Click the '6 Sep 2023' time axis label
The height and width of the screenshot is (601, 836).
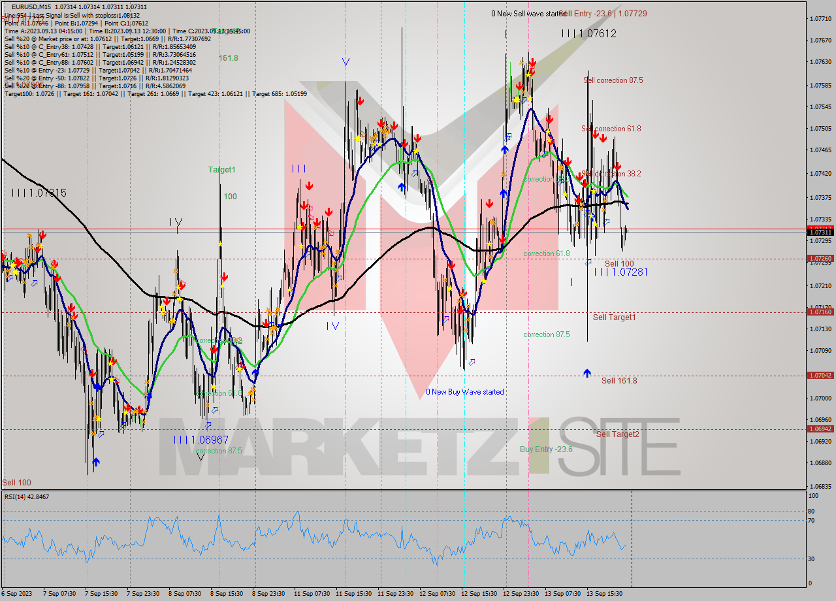(x=17, y=594)
